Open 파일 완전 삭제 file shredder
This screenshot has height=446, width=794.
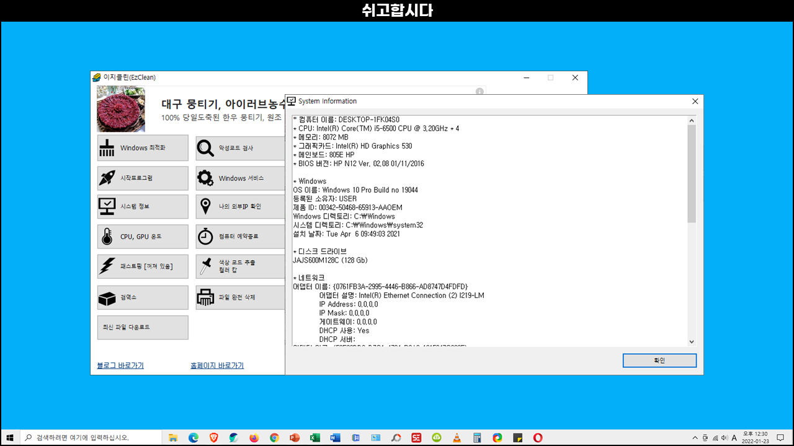[x=240, y=297]
